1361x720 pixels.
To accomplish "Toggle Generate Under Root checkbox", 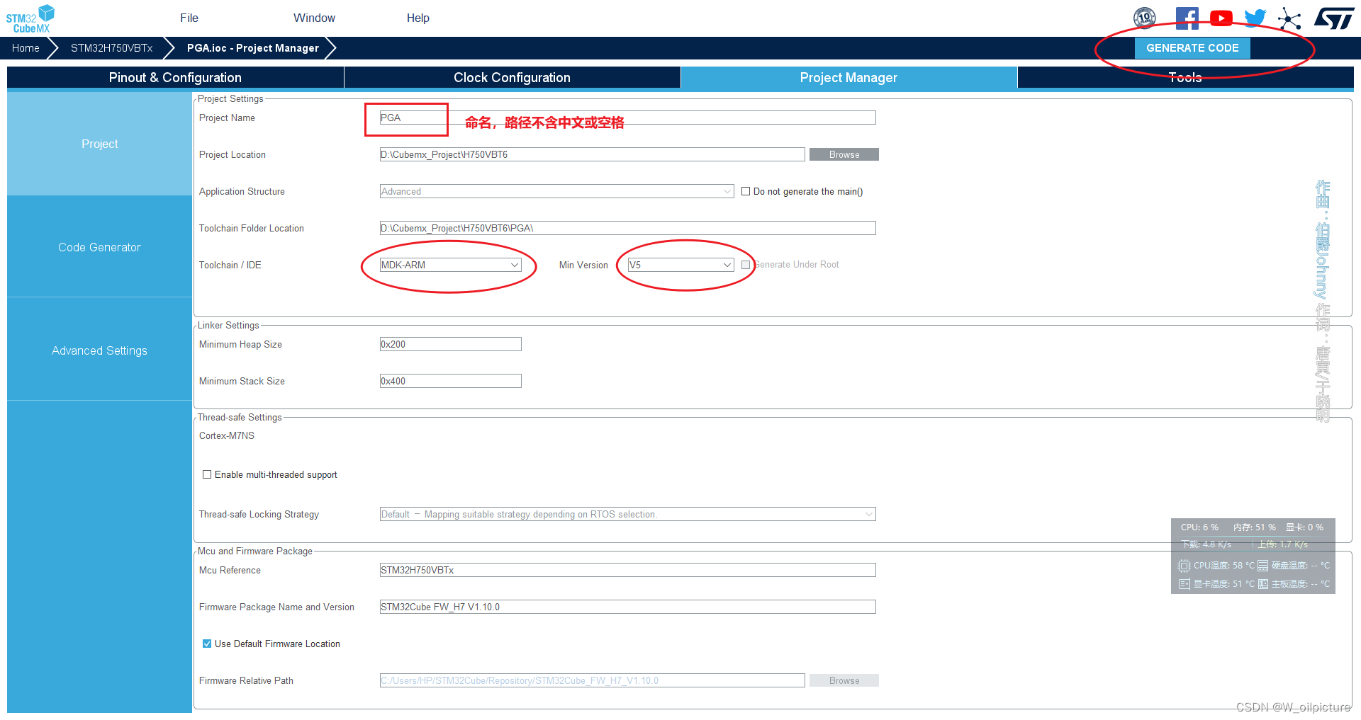I will 746,265.
